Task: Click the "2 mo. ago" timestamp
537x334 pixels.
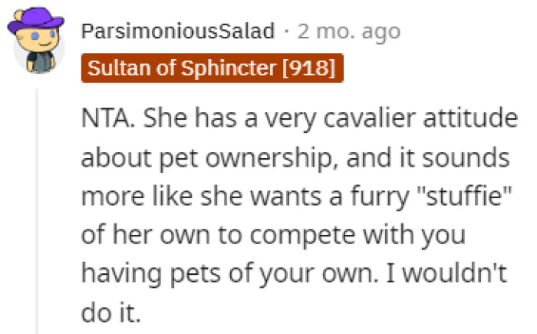Action: coord(348,31)
